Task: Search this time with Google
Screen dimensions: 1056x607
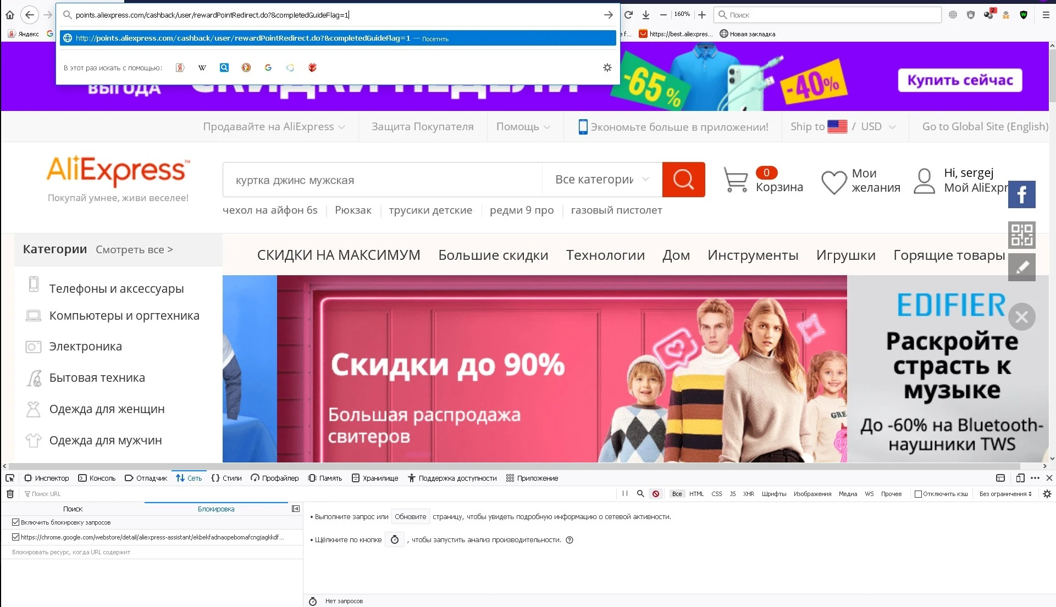Action: (268, 68)
